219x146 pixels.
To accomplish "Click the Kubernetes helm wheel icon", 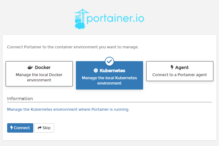I will 96,71.
